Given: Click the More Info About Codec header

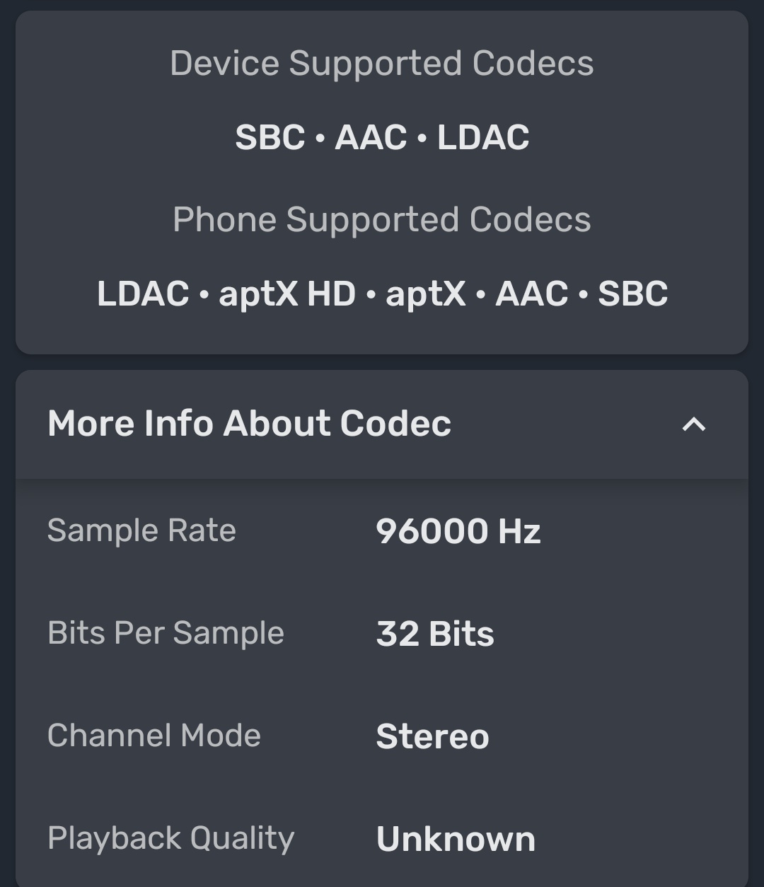Looking at the screenshot, I should 249,424.
